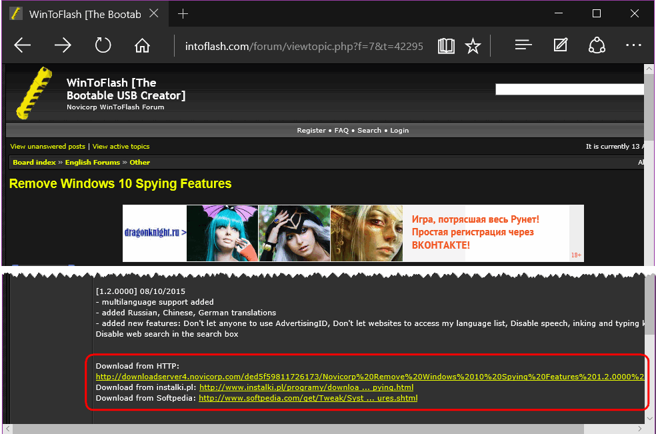Image resolution: width=656 pixels, height=434 pixels.
Task: Maximize the browser window
Action: (597, 13)
